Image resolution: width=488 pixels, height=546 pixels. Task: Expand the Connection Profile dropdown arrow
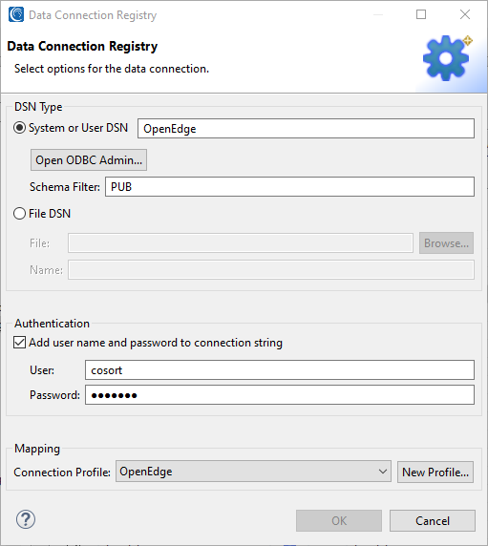(x=382, y=472)
